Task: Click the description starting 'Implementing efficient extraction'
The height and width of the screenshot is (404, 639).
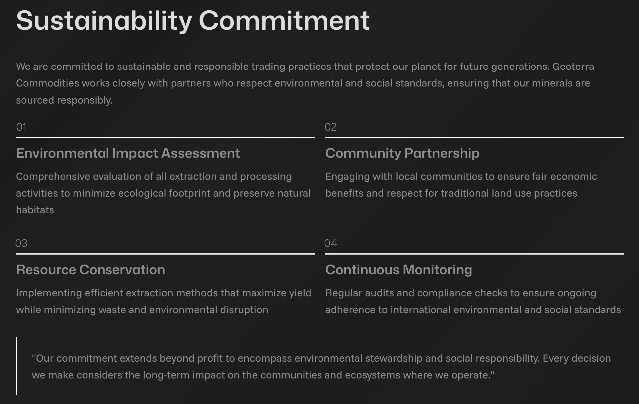Action: [163, 301]
